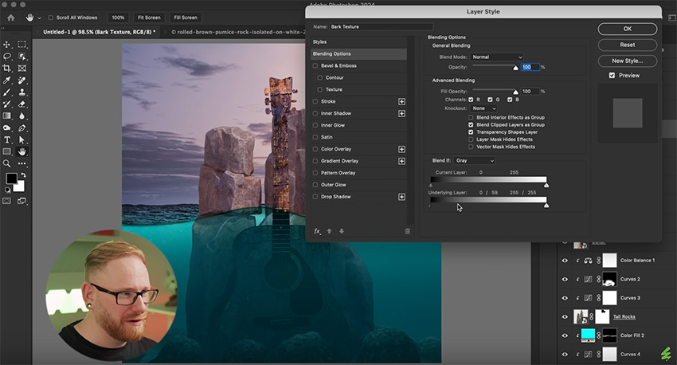
Task: Uncheck the Preview checkbox
Action: point(612,75)
